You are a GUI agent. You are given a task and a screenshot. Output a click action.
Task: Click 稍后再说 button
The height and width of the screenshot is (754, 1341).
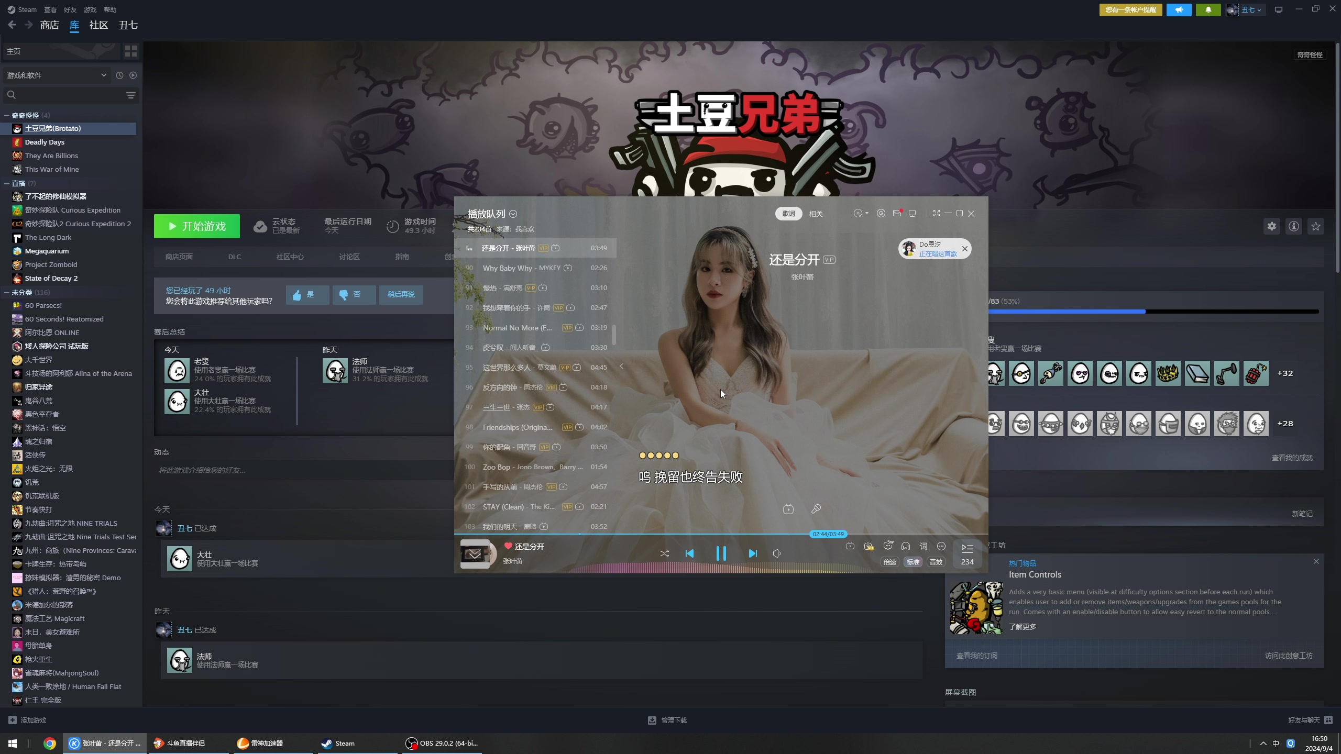click(x=401, y=295)
